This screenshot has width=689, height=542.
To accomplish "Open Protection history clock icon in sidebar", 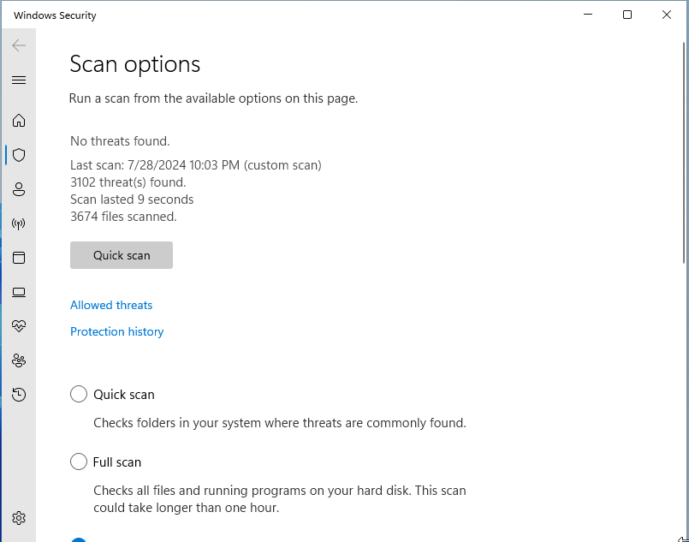I will (19, 395).
